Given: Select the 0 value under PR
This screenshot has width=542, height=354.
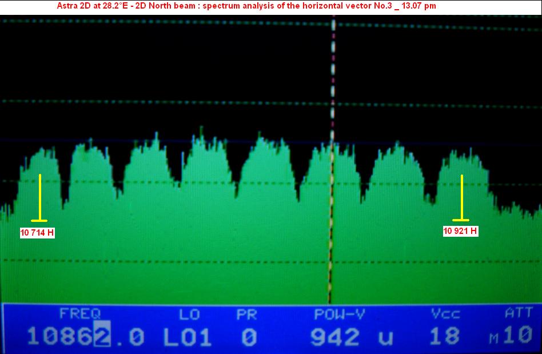Looking at the screenshot, I should coord(249,337).
